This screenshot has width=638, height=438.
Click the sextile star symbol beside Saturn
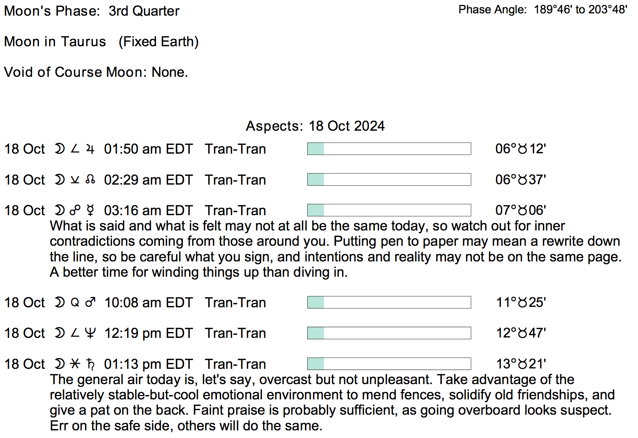[x=75, y=364]
